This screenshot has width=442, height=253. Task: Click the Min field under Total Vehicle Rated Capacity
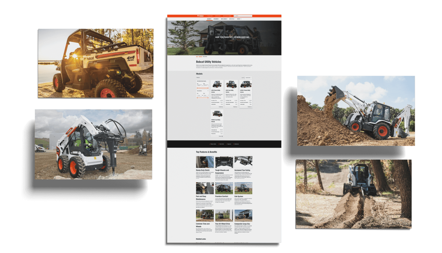[199, 85]
